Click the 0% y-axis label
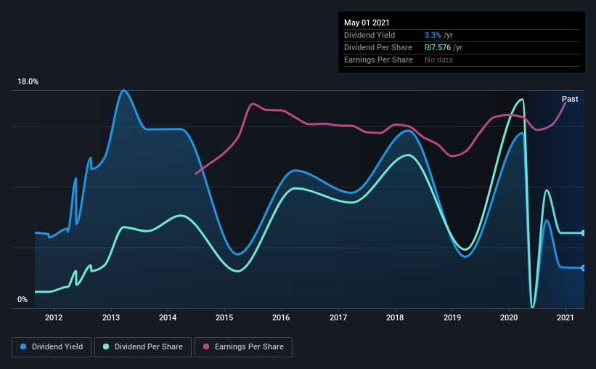This screenshot has width=596, height=369. click(23, 300)
